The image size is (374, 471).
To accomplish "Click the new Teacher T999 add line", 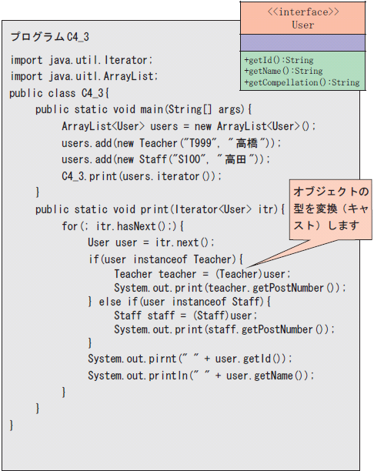I will pyautogui.click(x=172, y=143).
